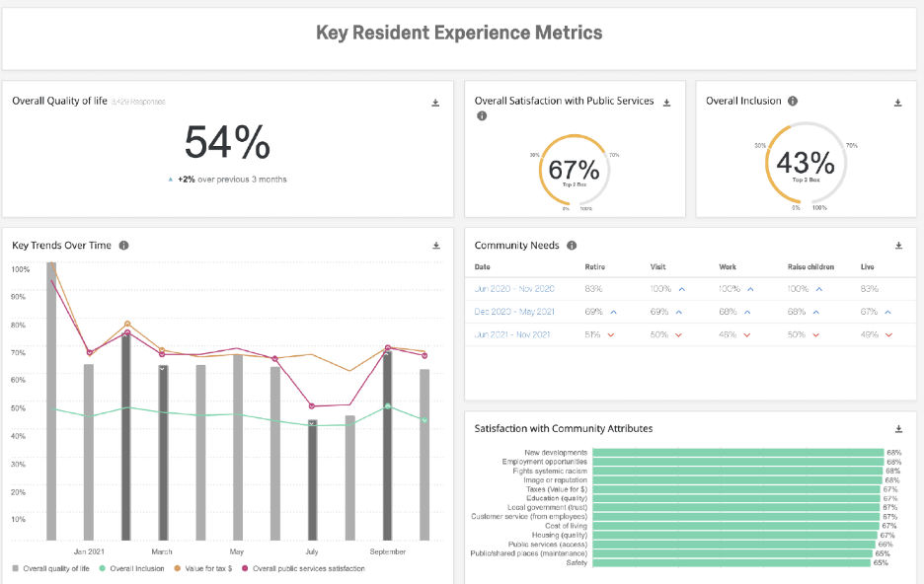Viewport: 924px width, 584px height.
Task: Click the pink public services satisfaction legend dot
Action: [244, 568]
